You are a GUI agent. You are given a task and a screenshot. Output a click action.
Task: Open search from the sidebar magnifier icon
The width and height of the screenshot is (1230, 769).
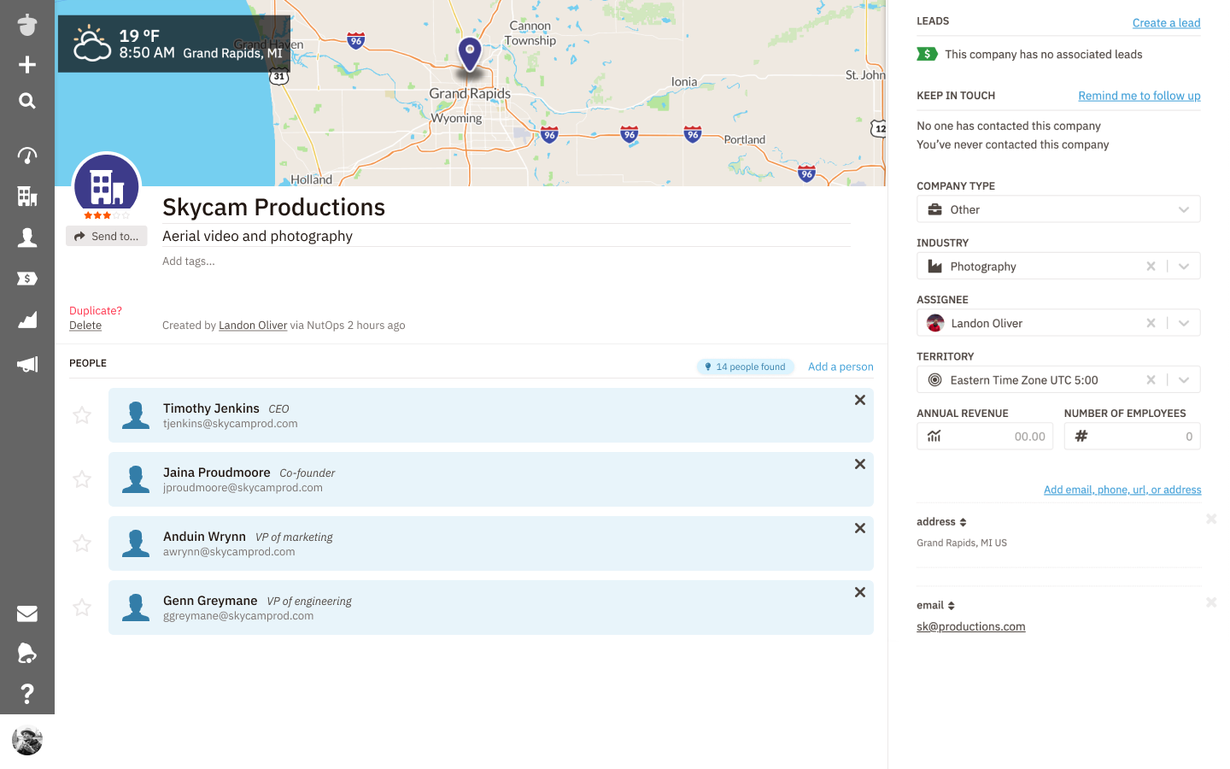click(27, 101)
